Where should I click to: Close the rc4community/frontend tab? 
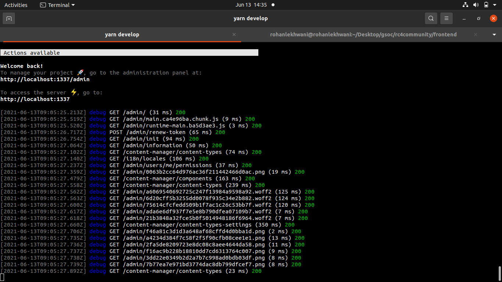click(476, 35)
